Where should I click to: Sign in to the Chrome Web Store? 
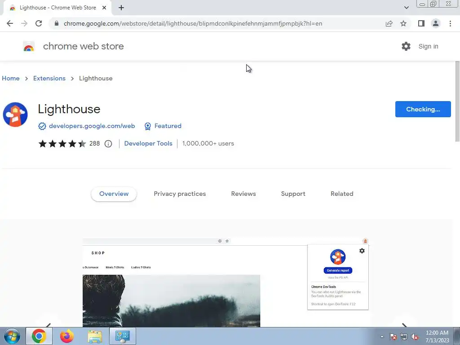coord(428,46)
